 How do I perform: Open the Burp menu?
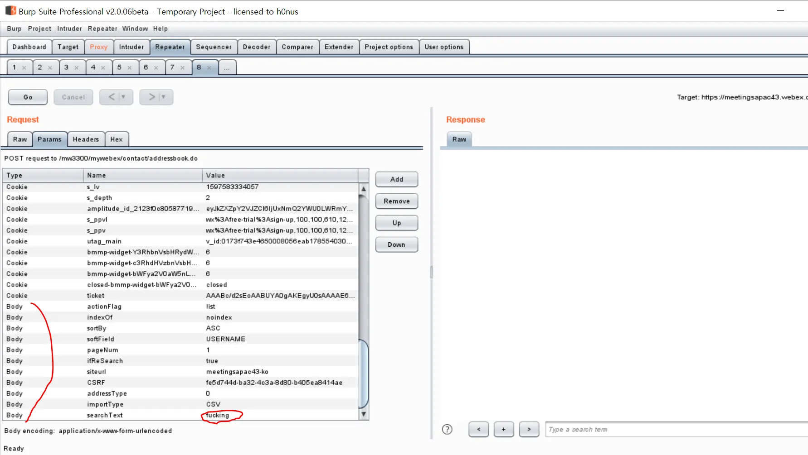(14, 29)
